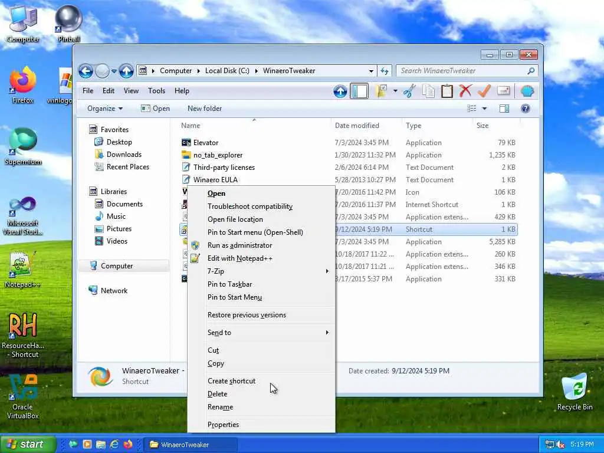Click the Back navigation arrow button

86,71
